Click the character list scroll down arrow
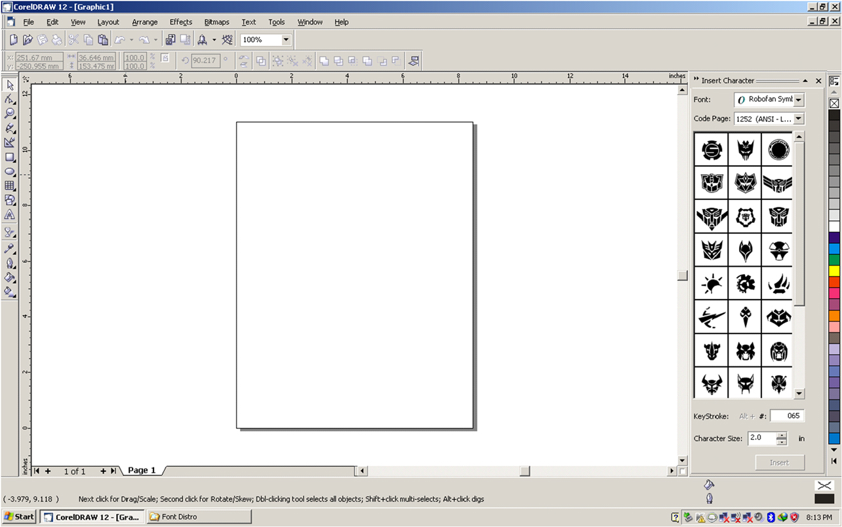The height and width of the screenshot is (527, 842). pyautogui.click(x=799, y=393)
